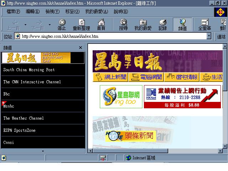Open the Search (搜尋) pane
Viewport: 228px width, 171px height.
click(124, 25)
